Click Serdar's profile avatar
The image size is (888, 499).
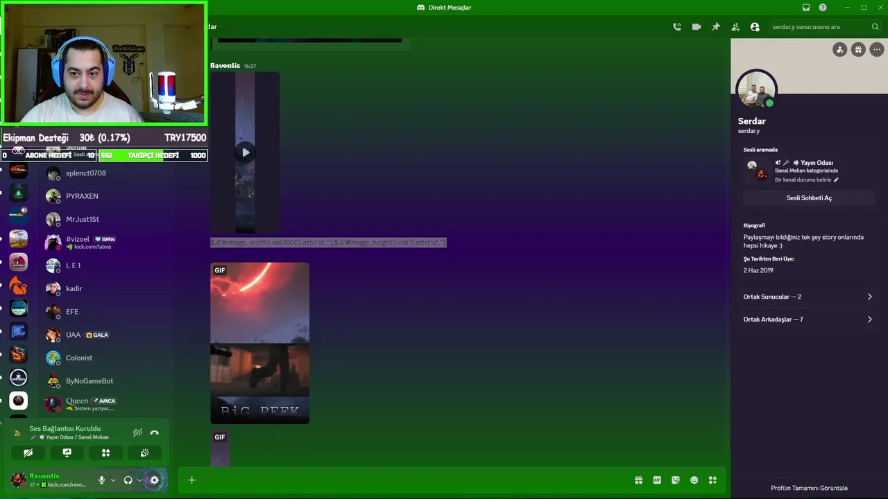tap(756, 90)
